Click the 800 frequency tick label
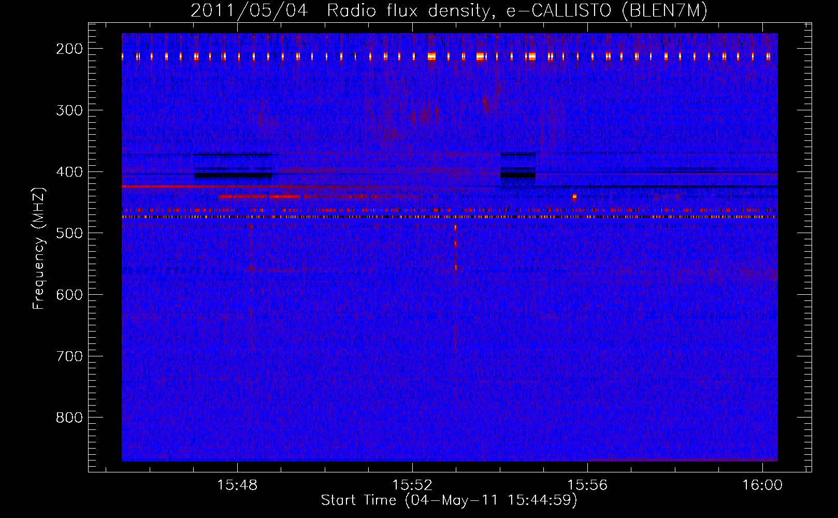Image resolution: width=838 pixels, height=518 pixels. (x=69, y=418)
